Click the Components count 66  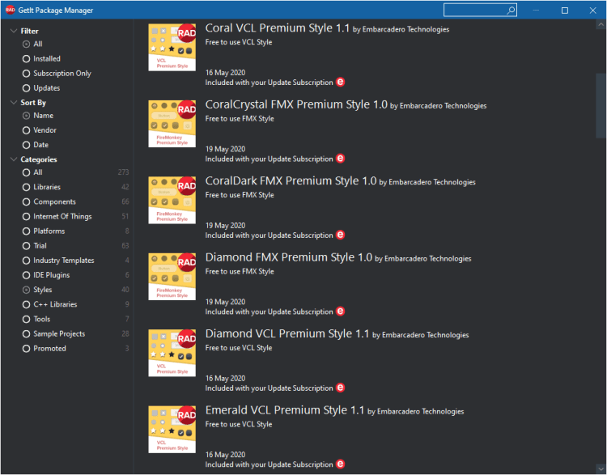coord(125,201)
